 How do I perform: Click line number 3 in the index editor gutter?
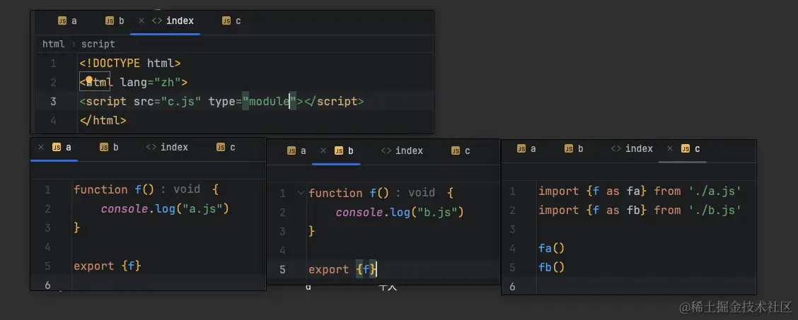tap(53, 102)
